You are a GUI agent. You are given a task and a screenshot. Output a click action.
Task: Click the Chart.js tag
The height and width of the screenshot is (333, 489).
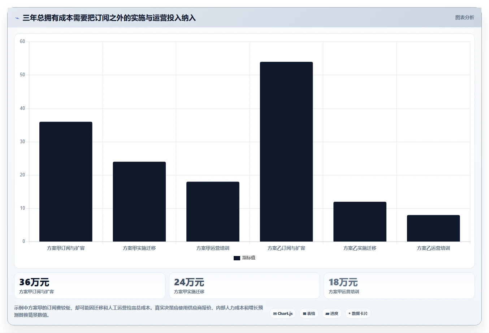point(283,313)
